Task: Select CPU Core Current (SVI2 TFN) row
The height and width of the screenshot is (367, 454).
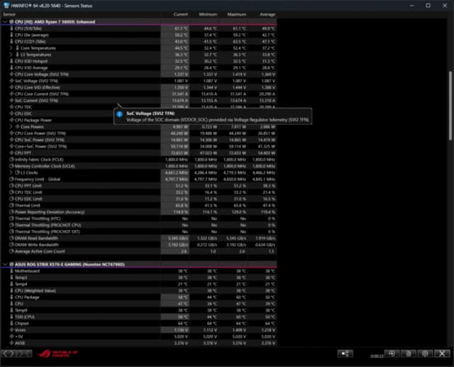Action: [x=139, y=94]
